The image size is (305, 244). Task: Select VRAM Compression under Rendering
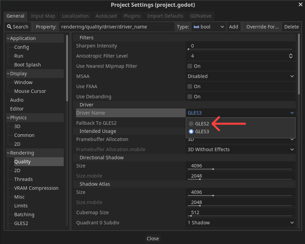click(x=36, y=188)
